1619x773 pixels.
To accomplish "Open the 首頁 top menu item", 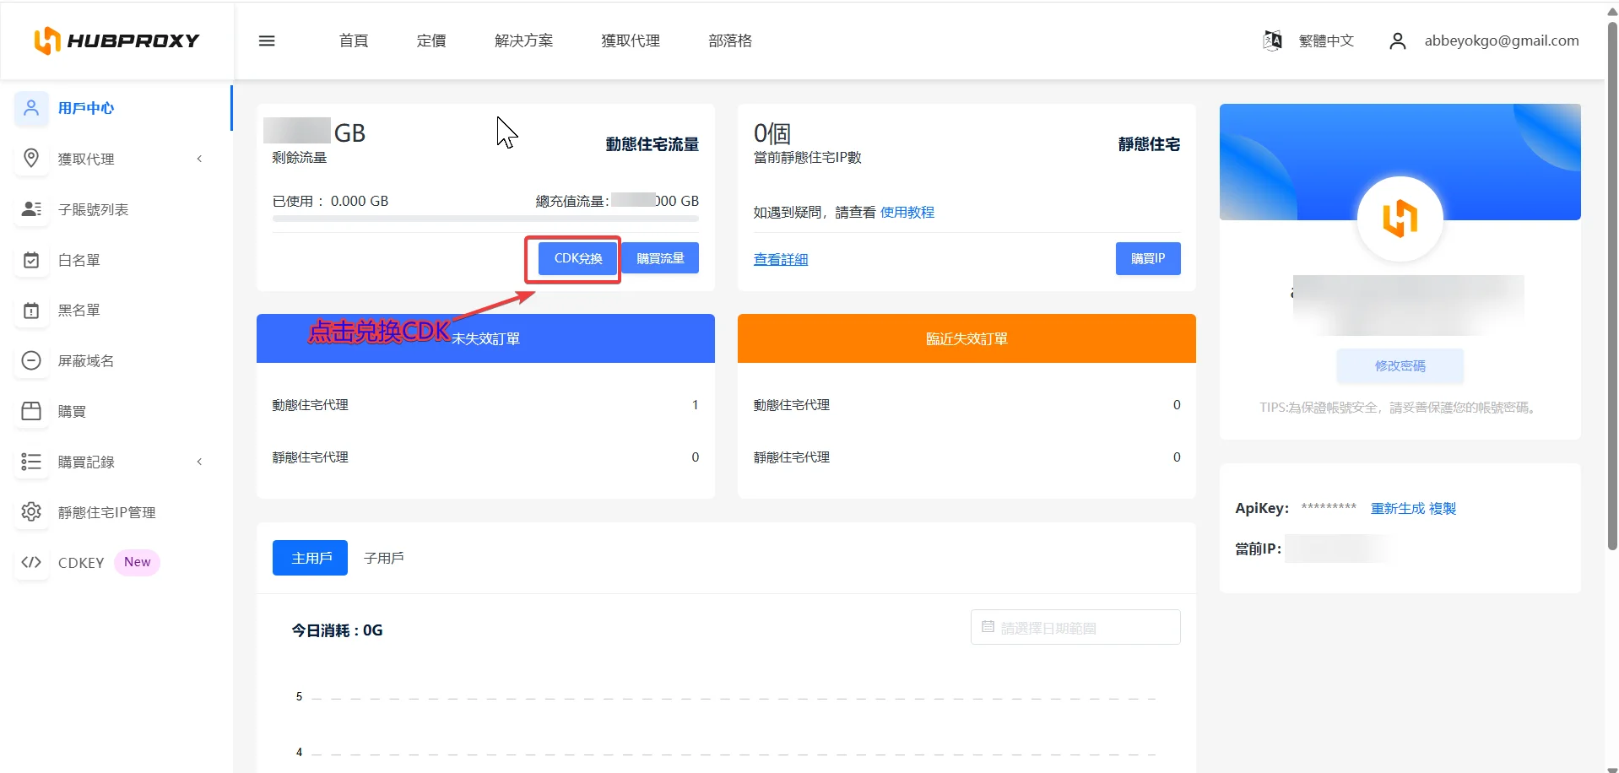I will tap(354, 41).
